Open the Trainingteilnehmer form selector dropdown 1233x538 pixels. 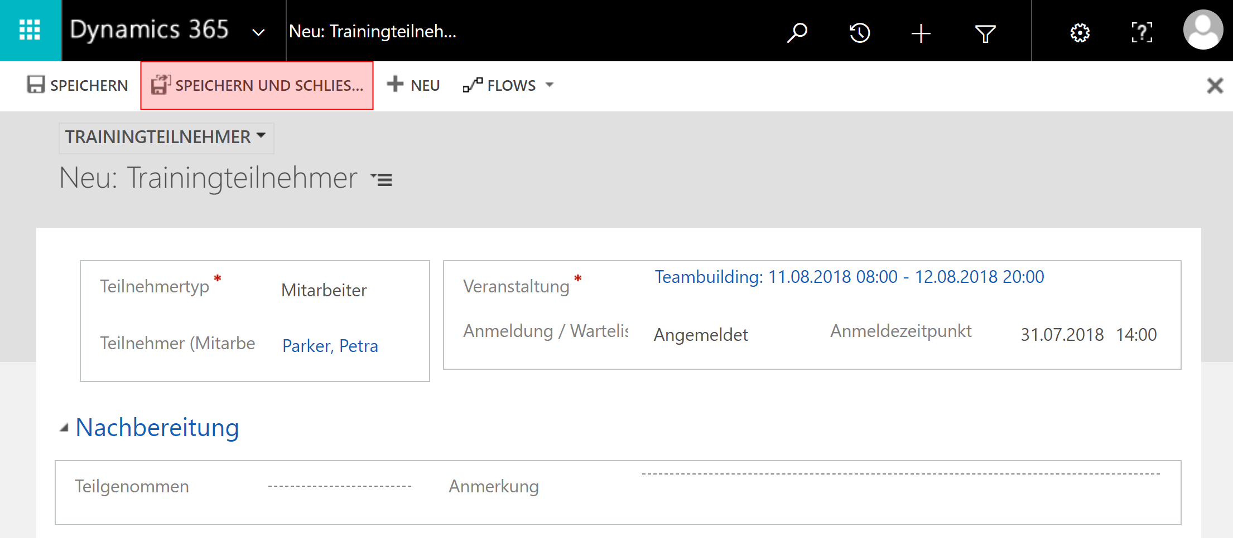[166, 137]
